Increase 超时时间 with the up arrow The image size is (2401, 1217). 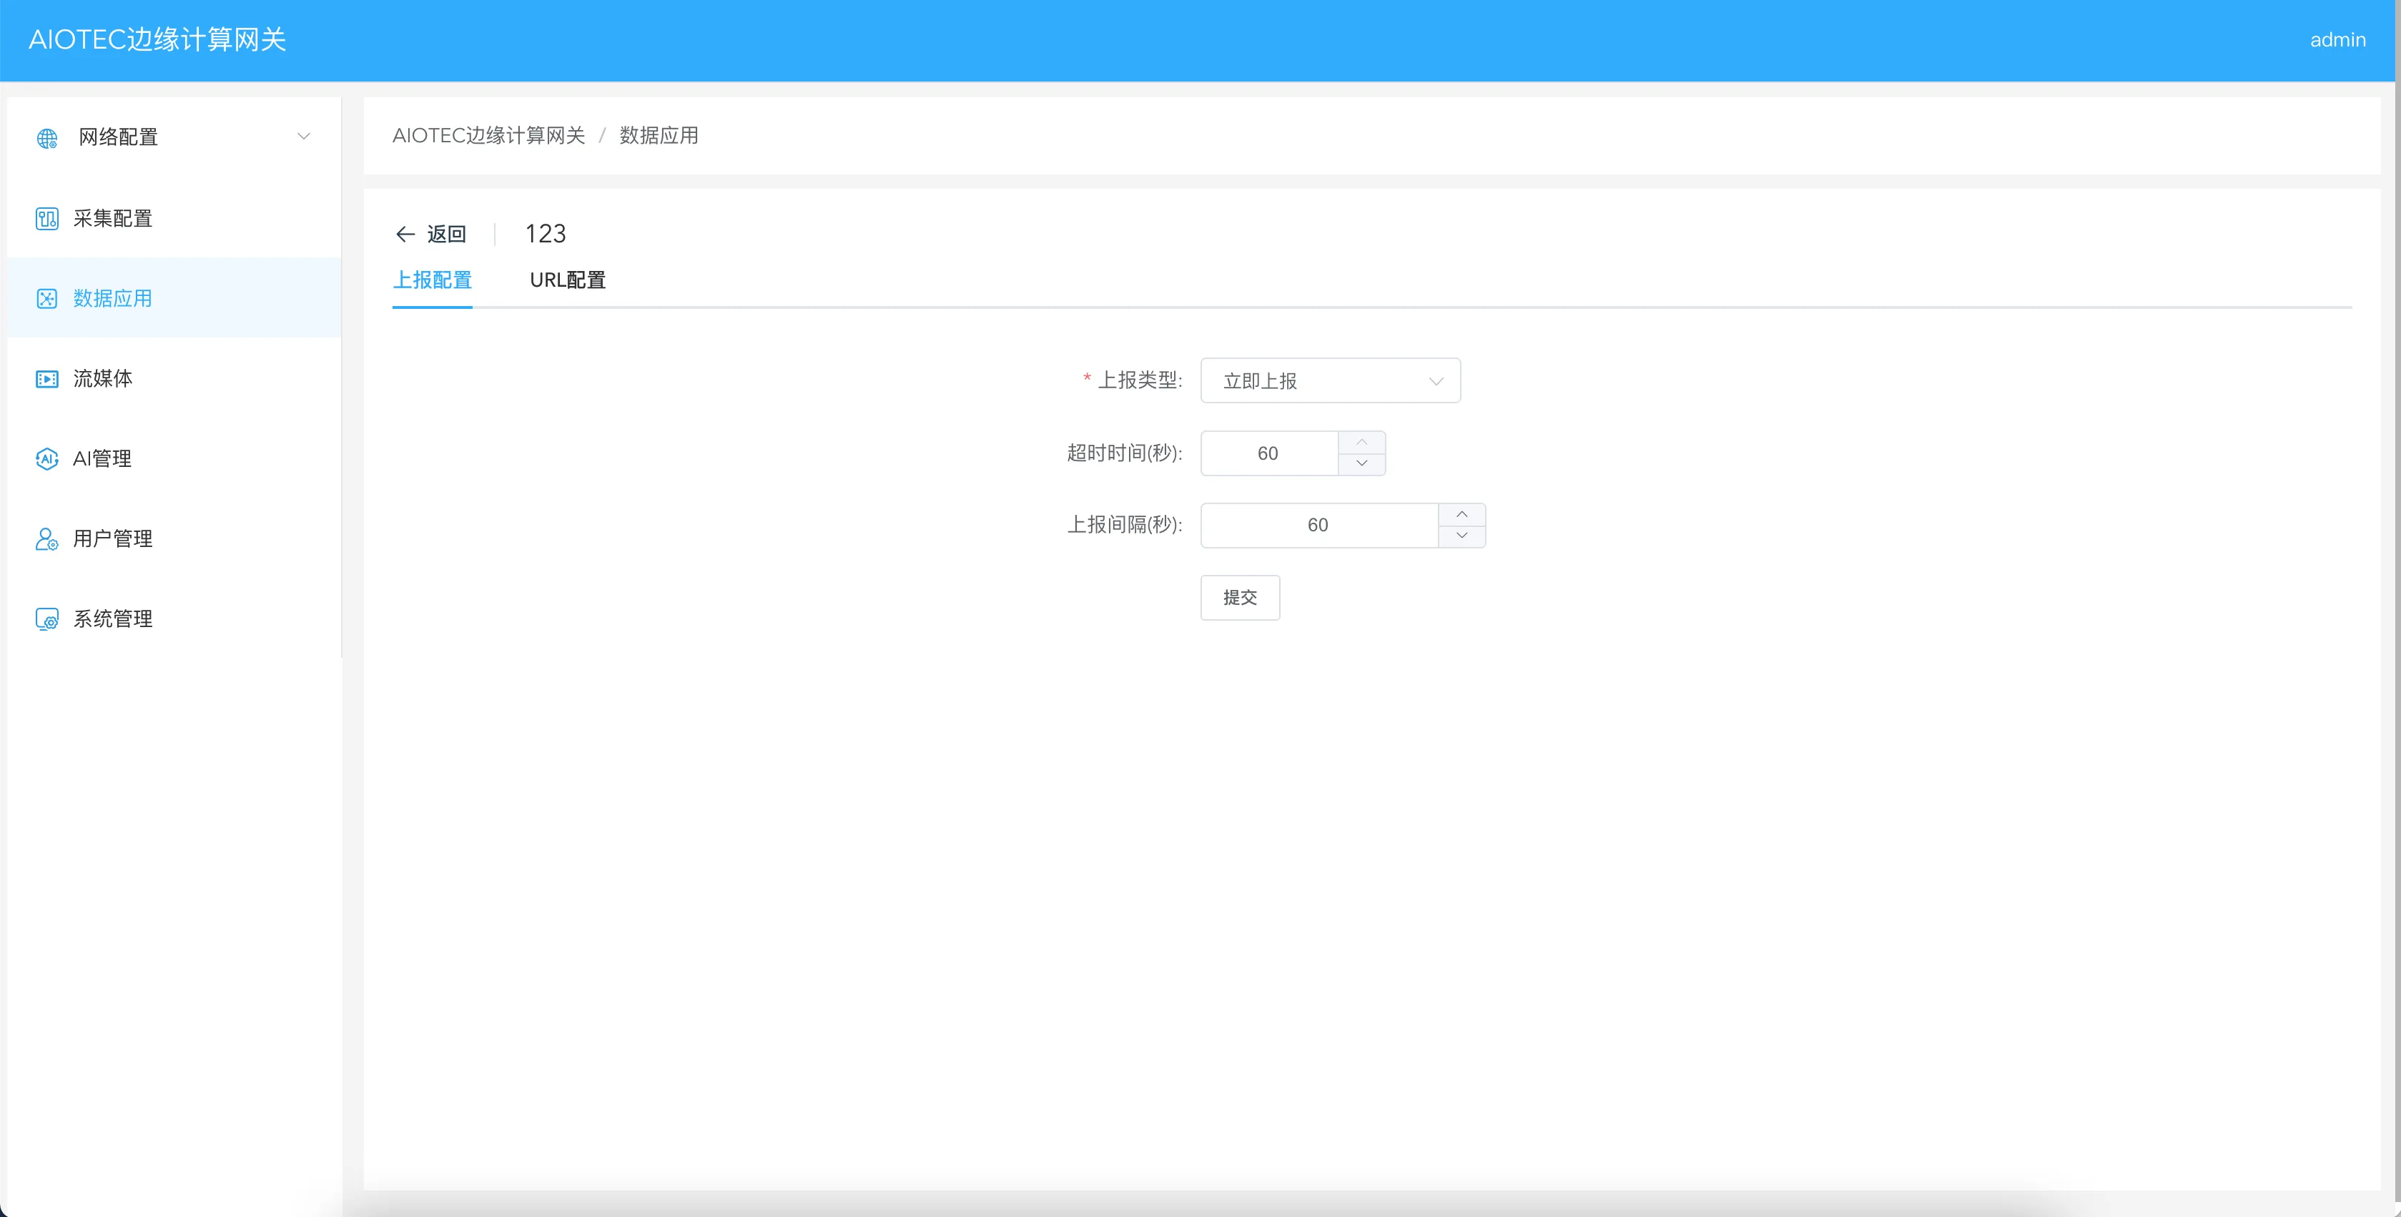[x=1362, y=442]
